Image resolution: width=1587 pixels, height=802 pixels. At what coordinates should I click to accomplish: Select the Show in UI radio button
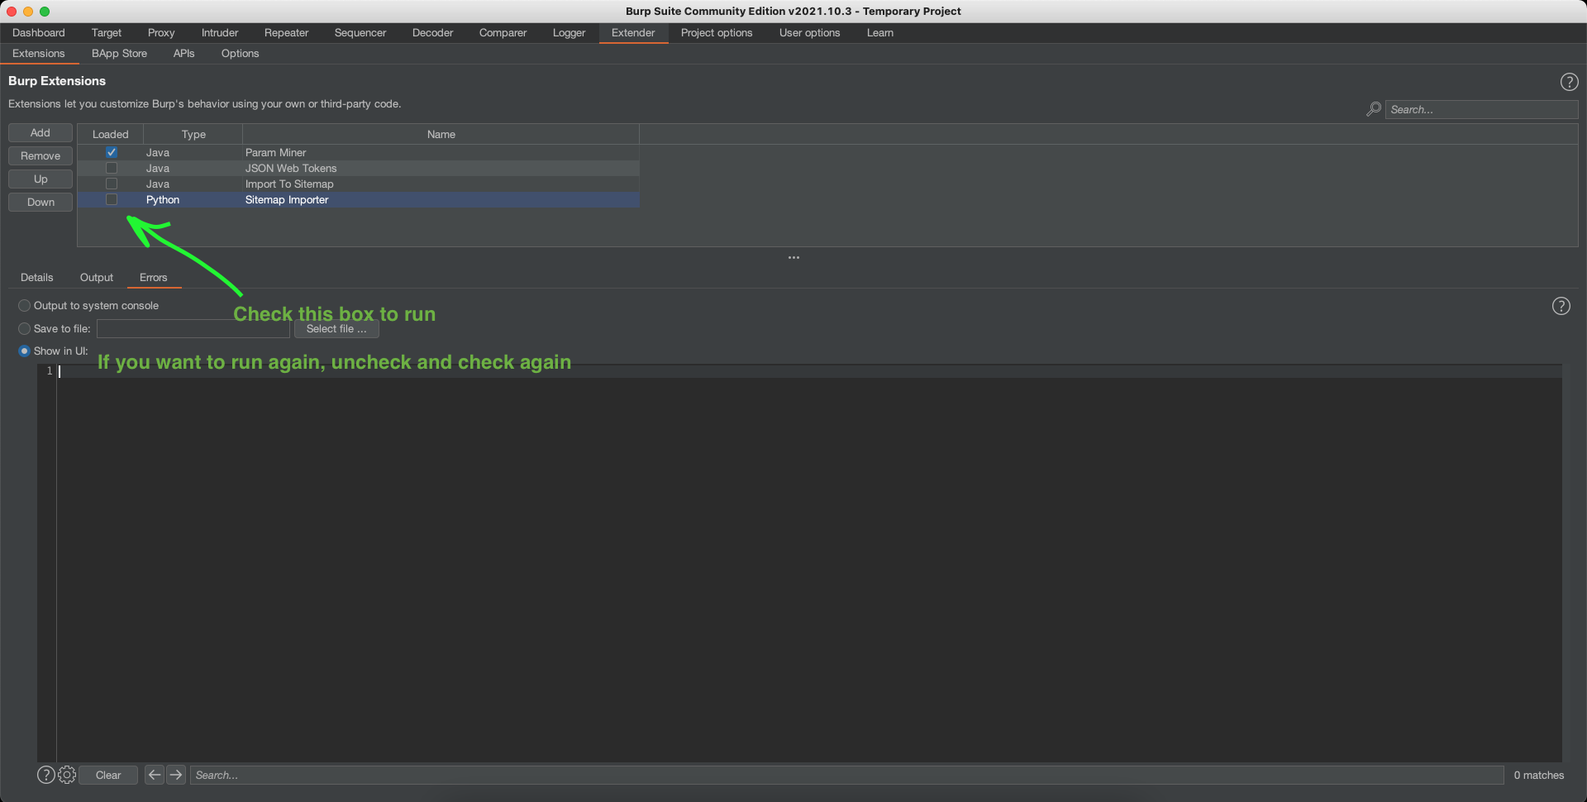(24, 351)
